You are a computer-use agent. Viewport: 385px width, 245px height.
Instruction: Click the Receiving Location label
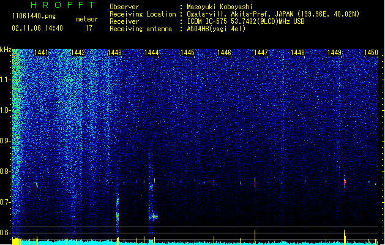pos(143,14)
